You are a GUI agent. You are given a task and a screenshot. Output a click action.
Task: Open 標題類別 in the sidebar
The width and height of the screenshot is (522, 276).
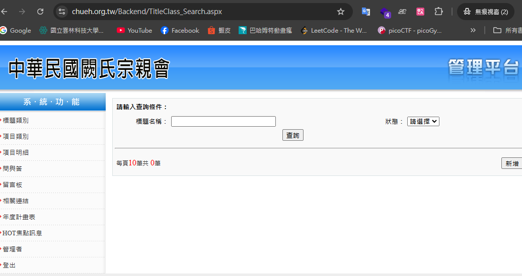16,120
